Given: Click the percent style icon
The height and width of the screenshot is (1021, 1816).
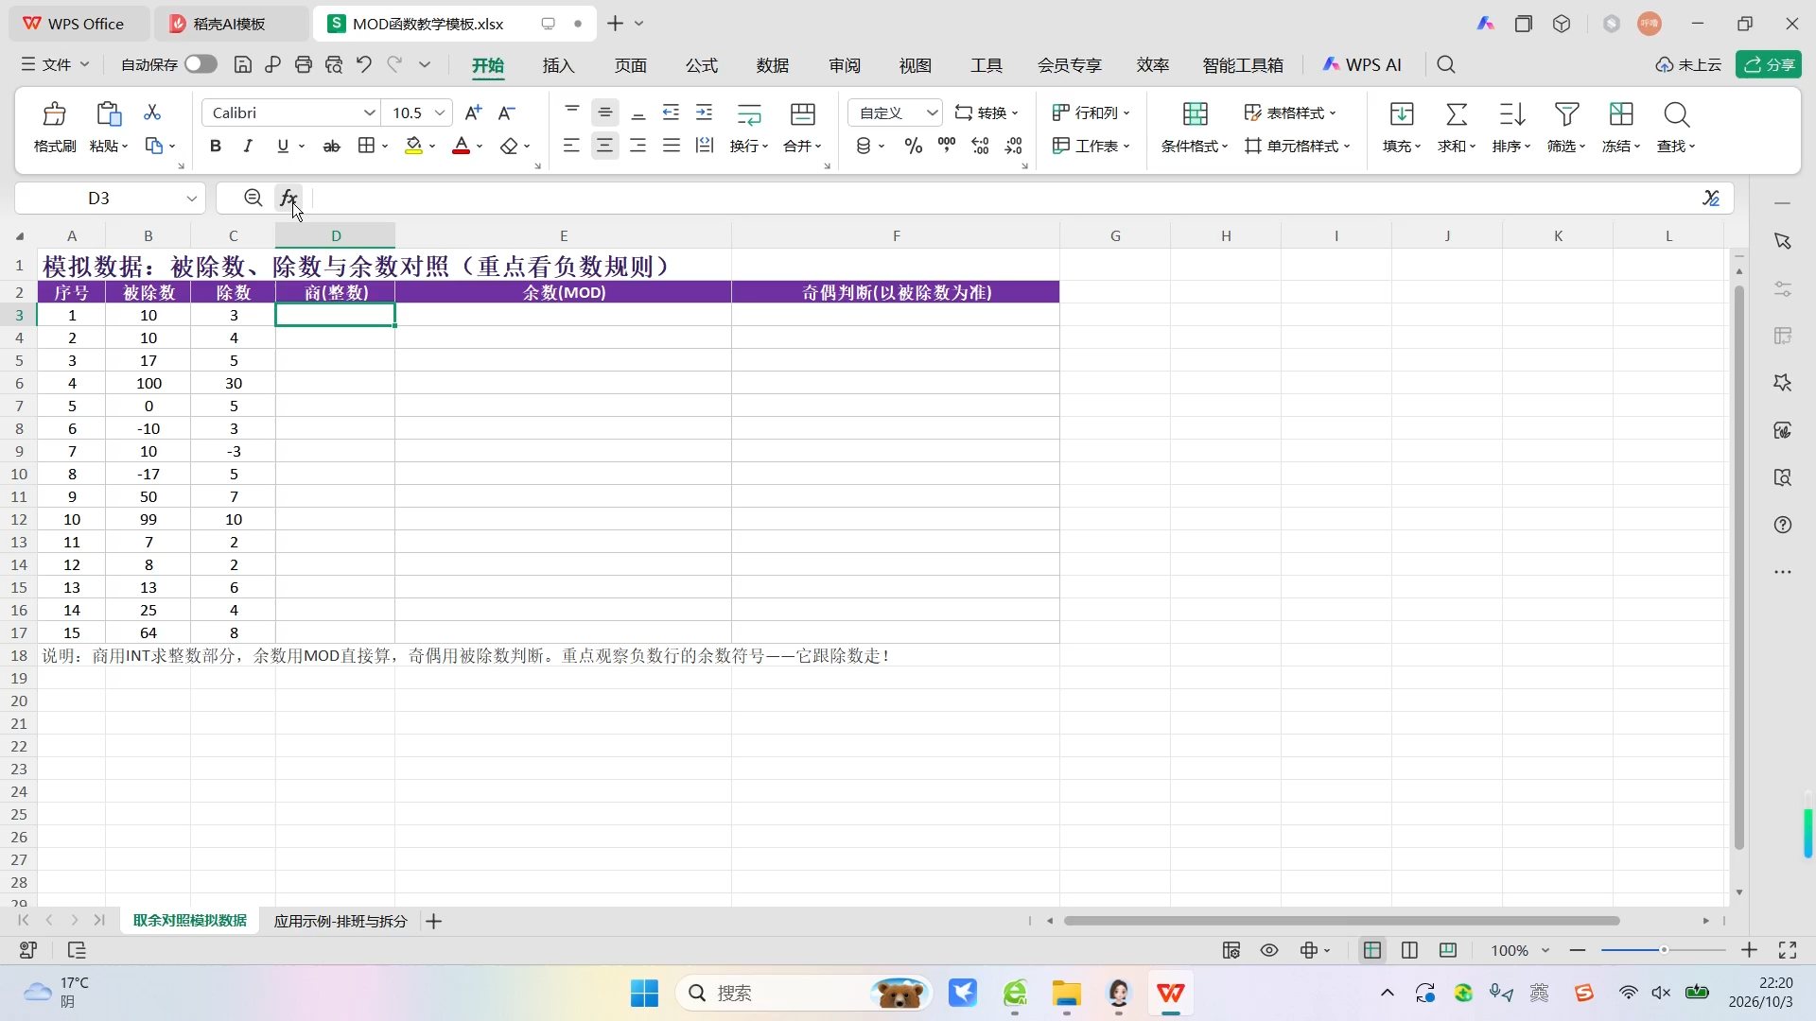Looking at the screenshot, I should [913, 146].
